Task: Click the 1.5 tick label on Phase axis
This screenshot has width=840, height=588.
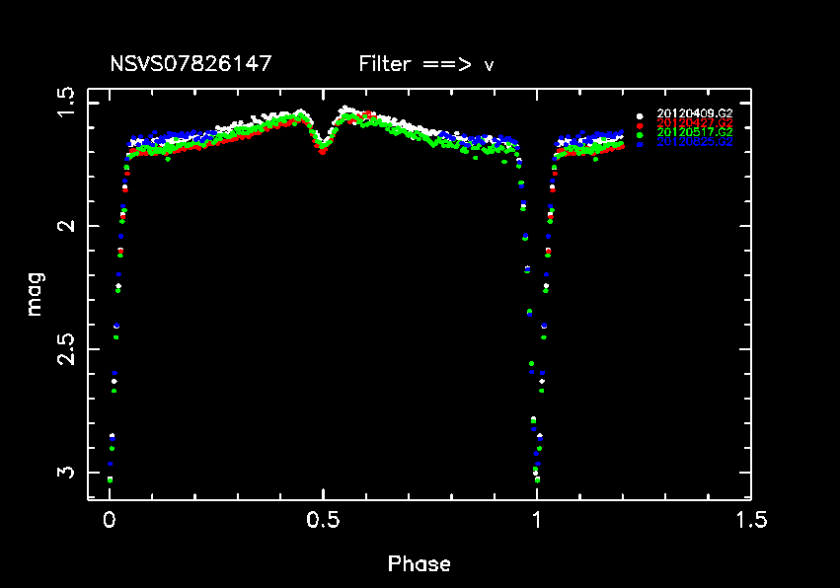Action: (x=751, y=520)
